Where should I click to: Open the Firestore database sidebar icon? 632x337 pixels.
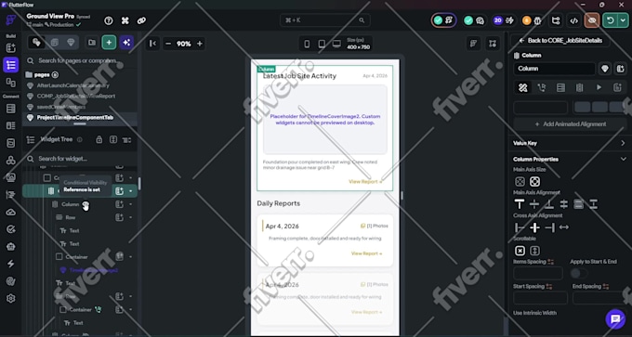11,109
